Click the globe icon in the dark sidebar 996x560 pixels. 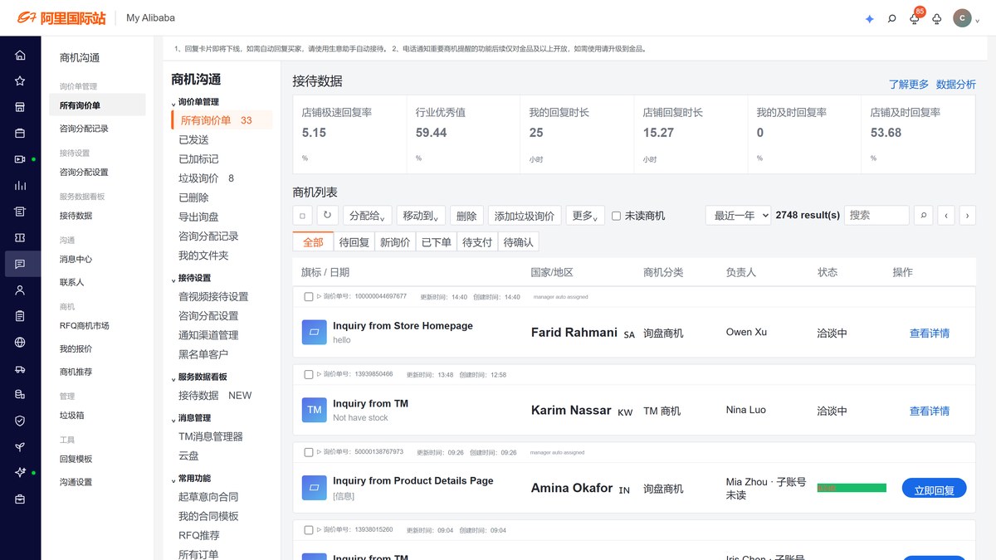click(x=20, y=342)
